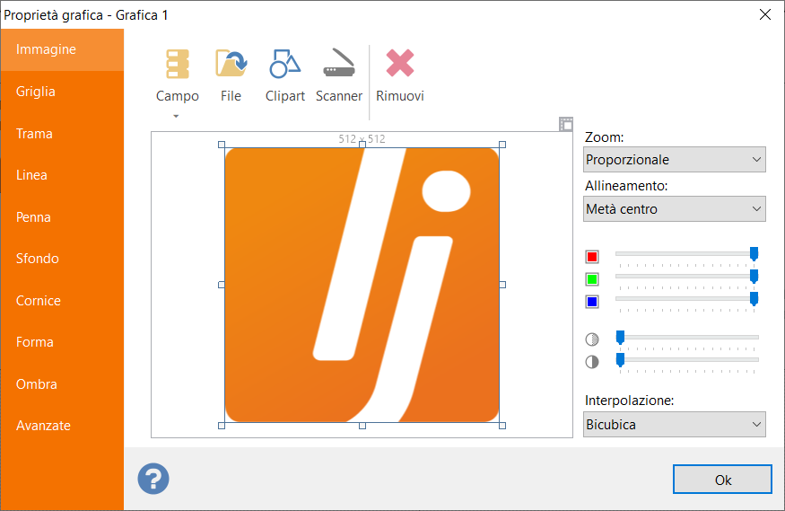Open the Forma tab
Viewport: 785px width, 511px height.
click(62, 342)
